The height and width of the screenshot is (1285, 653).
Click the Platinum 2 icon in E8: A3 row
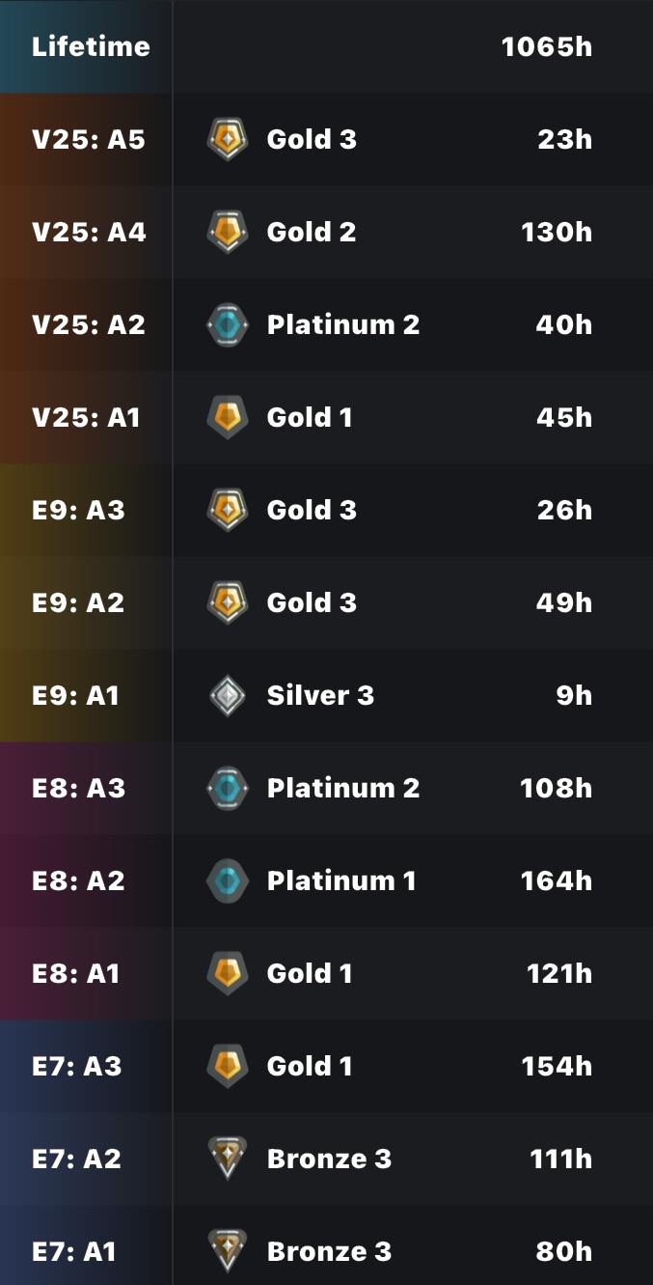[x=228, y=788]
